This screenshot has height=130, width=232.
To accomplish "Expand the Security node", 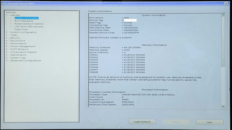I will point(6,38).
